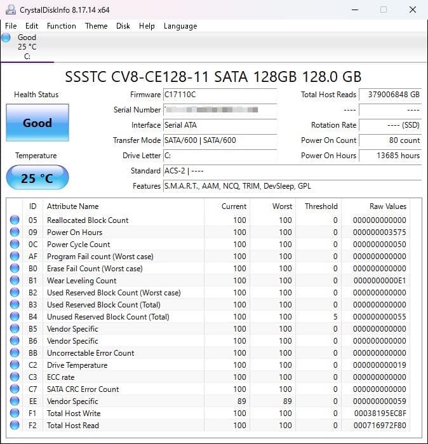Image resolution: width=428 pixels, height=444 pixels.
Task: Click status orb for Wear Leveling Count
Action: [x=15, y=280]
